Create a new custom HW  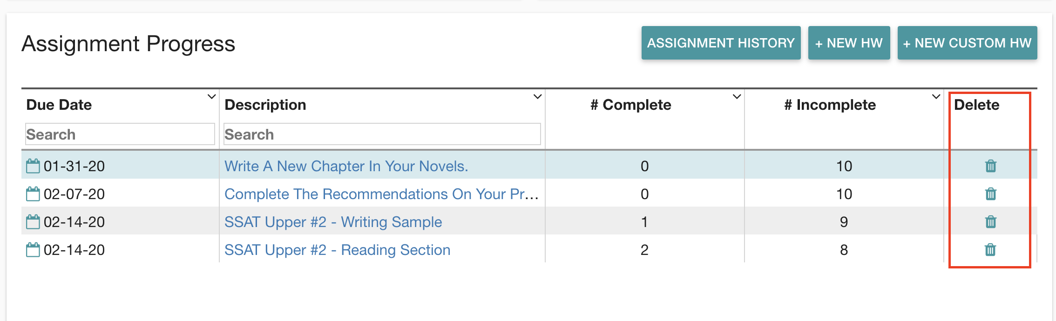tap(967, 43)
